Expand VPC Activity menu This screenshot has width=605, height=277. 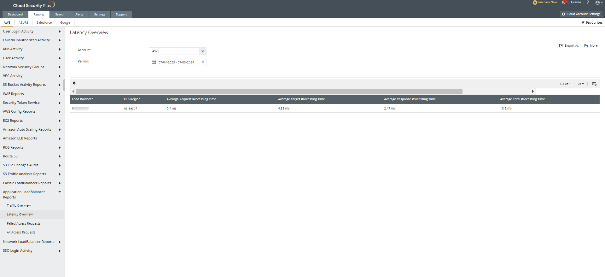(x=32, y=76)
